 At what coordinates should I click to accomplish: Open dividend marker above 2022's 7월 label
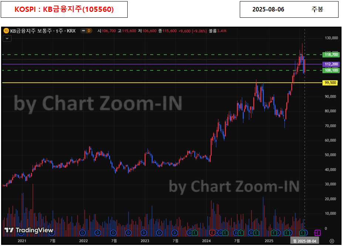tap(113, 233)
